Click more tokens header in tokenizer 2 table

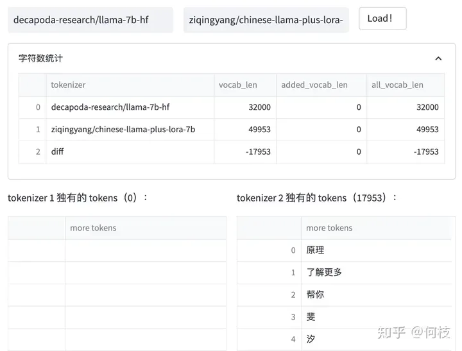tap(376, 228)
